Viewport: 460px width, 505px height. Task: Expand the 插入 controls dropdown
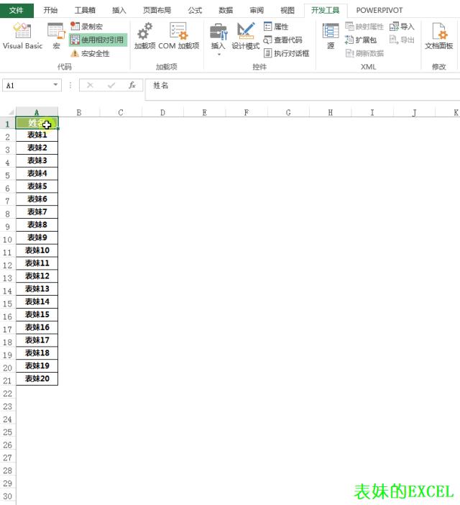click(x=218, y=40)
